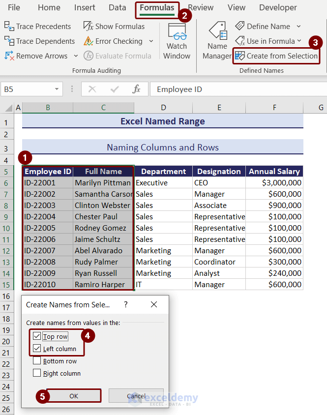Expand the Error Checking dropdown arrow
The width and height of the screenshot is (327, 415).
(151, 41)
